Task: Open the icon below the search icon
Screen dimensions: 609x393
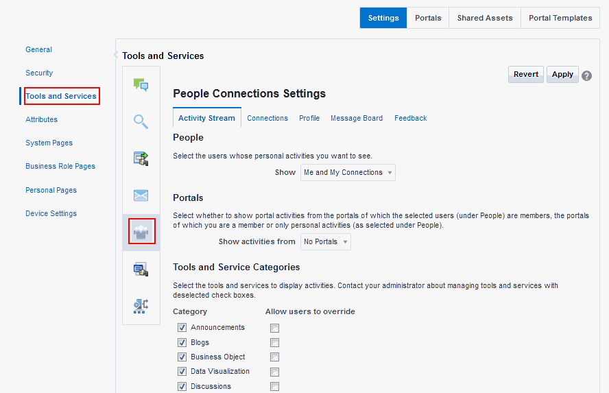Action: coord(141,158)
